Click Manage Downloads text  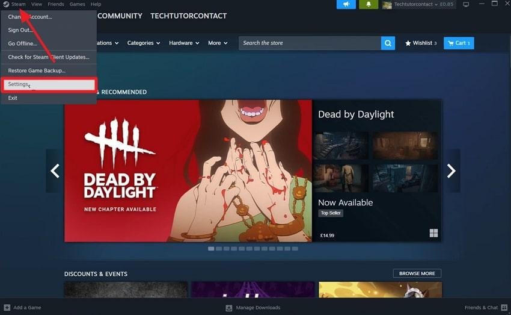258,308
